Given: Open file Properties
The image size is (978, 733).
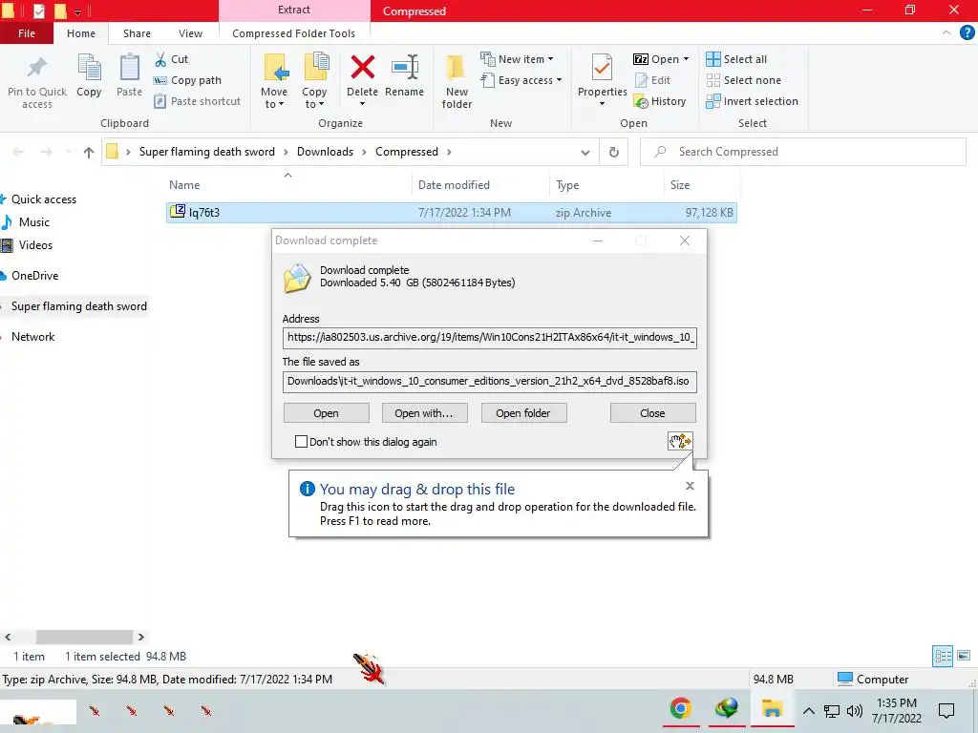Looking at the screenshot, I should (x=602, y=80).
